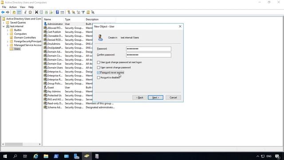The image size is (284, 160).
Task: Open the blue Help toolbar icon
Action: 57,12
